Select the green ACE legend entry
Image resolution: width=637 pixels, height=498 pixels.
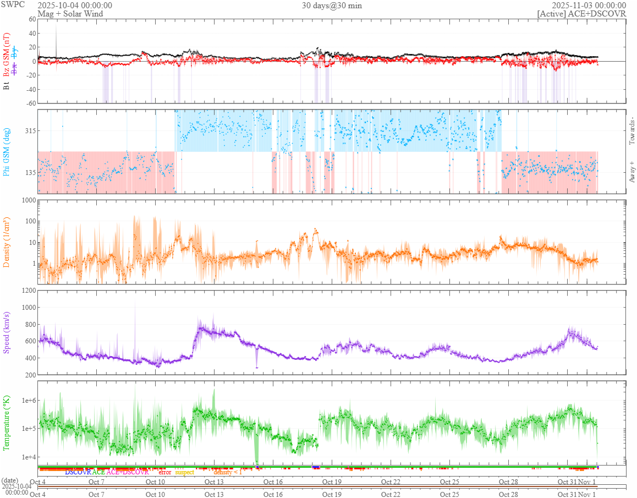(98, 472)
